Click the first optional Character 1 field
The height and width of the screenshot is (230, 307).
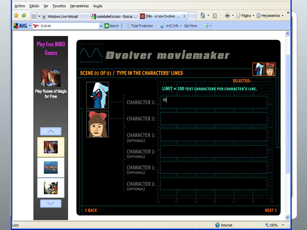[x=214, y=135]
